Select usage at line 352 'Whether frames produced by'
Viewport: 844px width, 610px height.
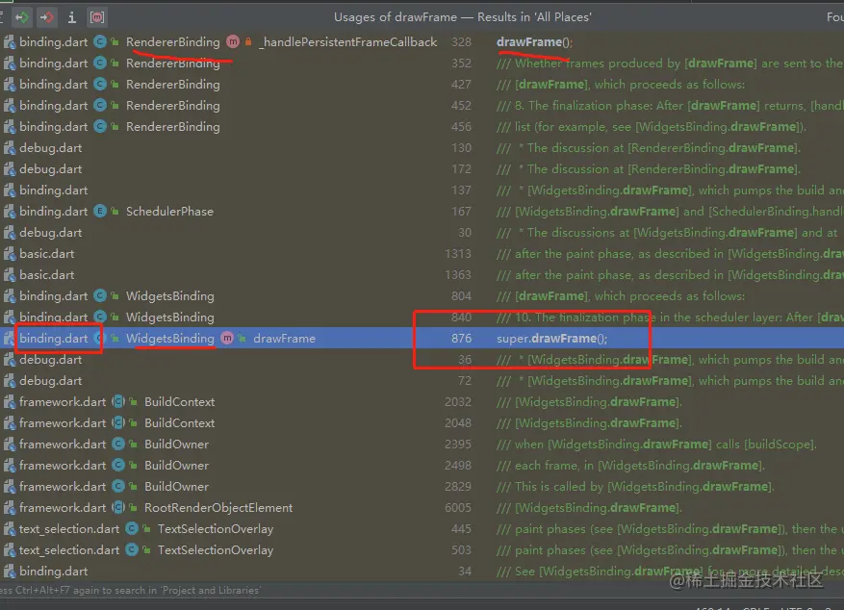(x=422, y=64)
